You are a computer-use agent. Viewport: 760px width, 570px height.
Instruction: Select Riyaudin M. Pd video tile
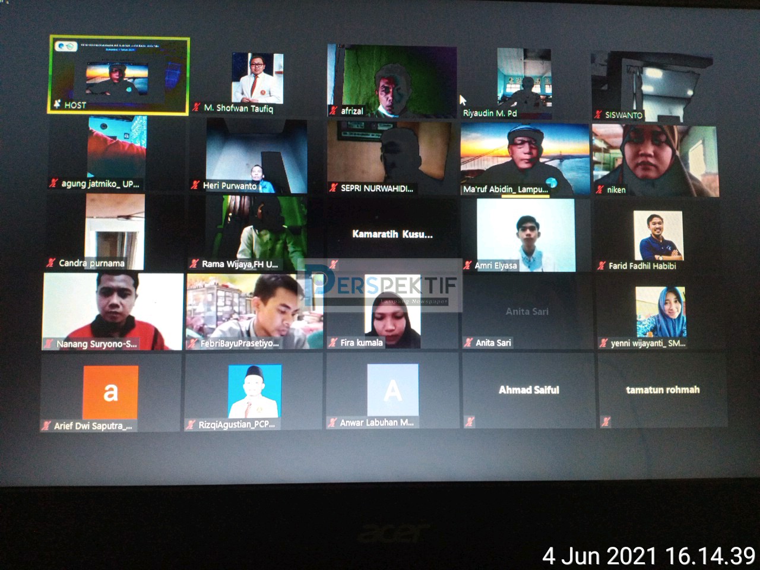[524, 84]
